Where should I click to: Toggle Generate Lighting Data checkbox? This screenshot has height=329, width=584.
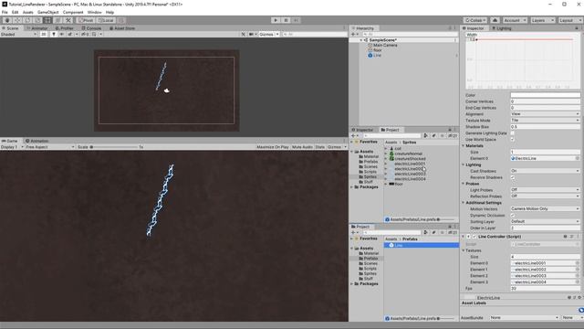(x=513, y=133)
